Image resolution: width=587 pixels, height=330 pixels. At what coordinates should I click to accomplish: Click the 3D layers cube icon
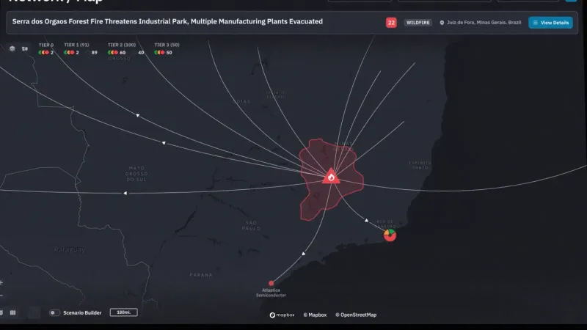(x=12, y=49)
